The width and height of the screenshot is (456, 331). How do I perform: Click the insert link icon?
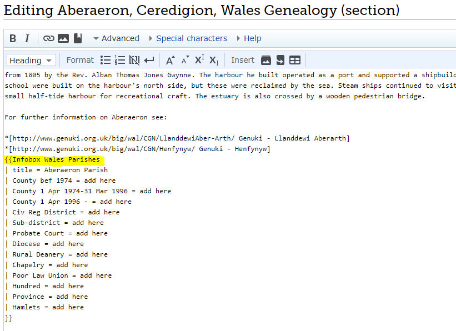click(49, 38)
